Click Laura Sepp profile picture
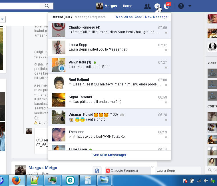The height and width of the screenshot is (186, 217). pyautogui.click(x=59, y=47)
